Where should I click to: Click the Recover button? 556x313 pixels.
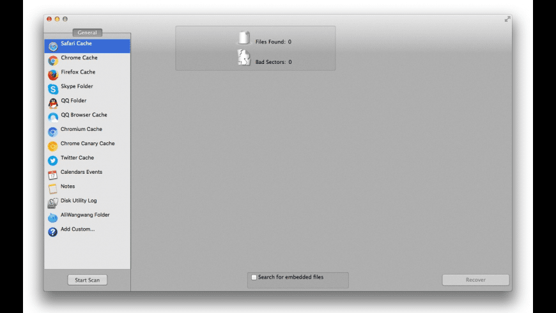click(x=475, y=280)
